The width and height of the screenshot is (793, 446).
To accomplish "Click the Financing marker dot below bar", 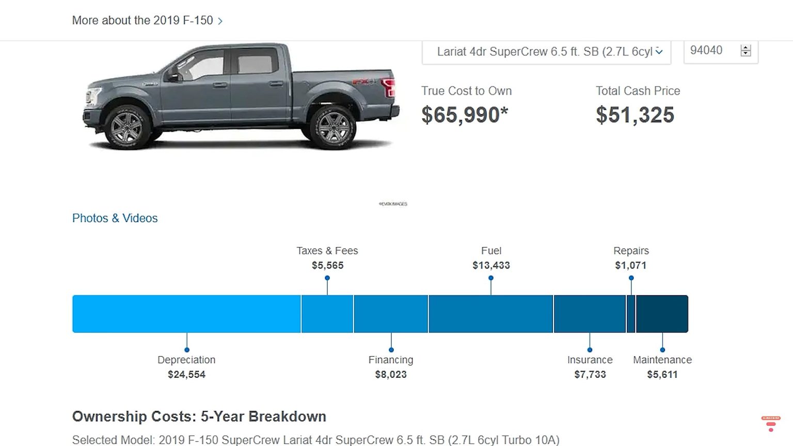I will click(x=391, y=350).
